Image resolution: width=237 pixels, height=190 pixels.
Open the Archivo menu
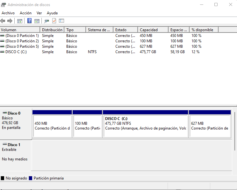pos(8,13)
